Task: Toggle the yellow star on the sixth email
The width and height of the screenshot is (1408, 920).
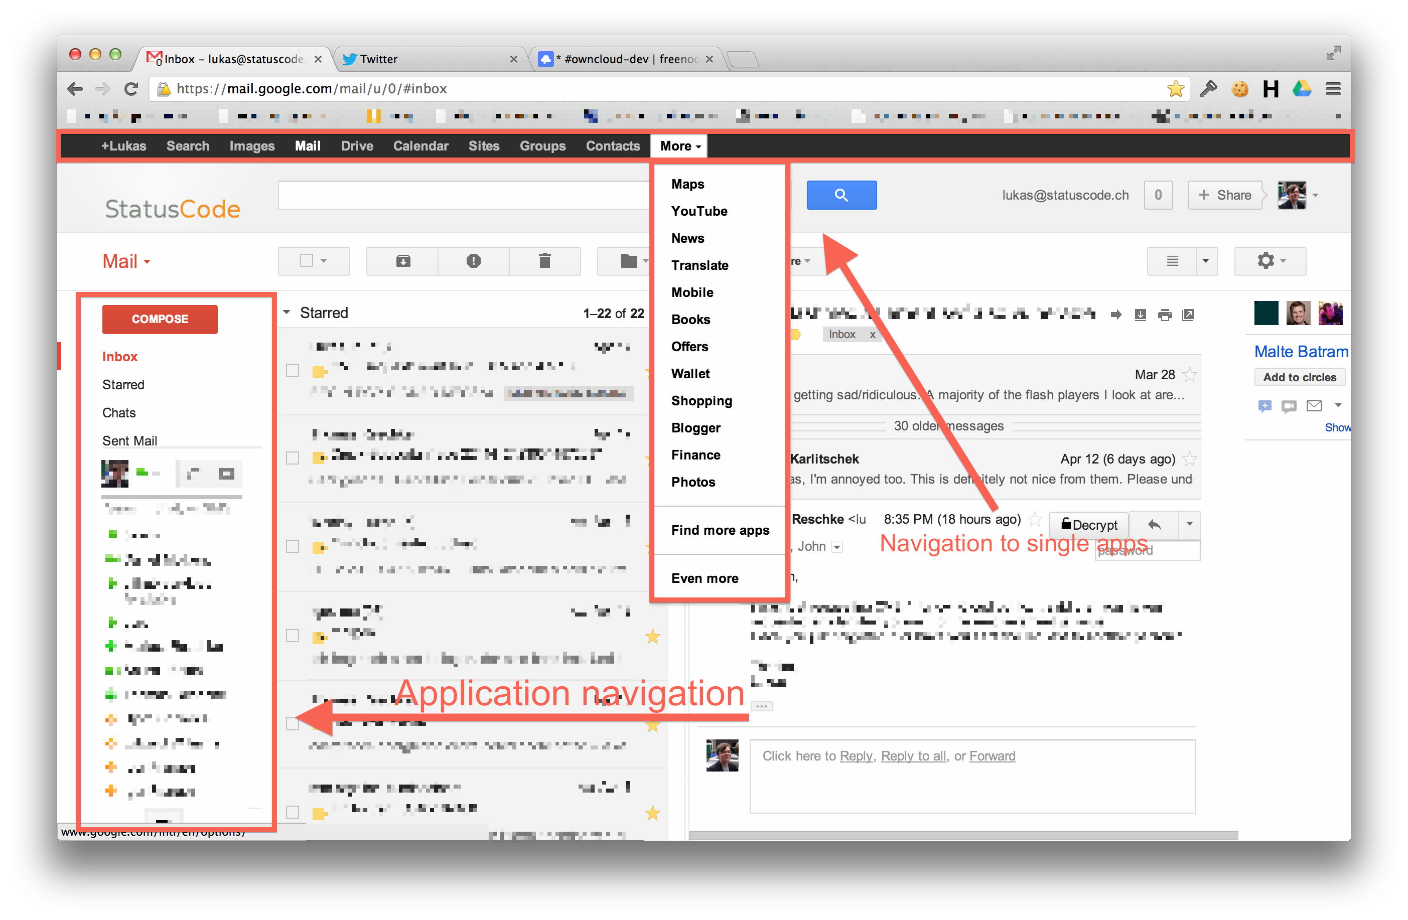Action: 652,814
